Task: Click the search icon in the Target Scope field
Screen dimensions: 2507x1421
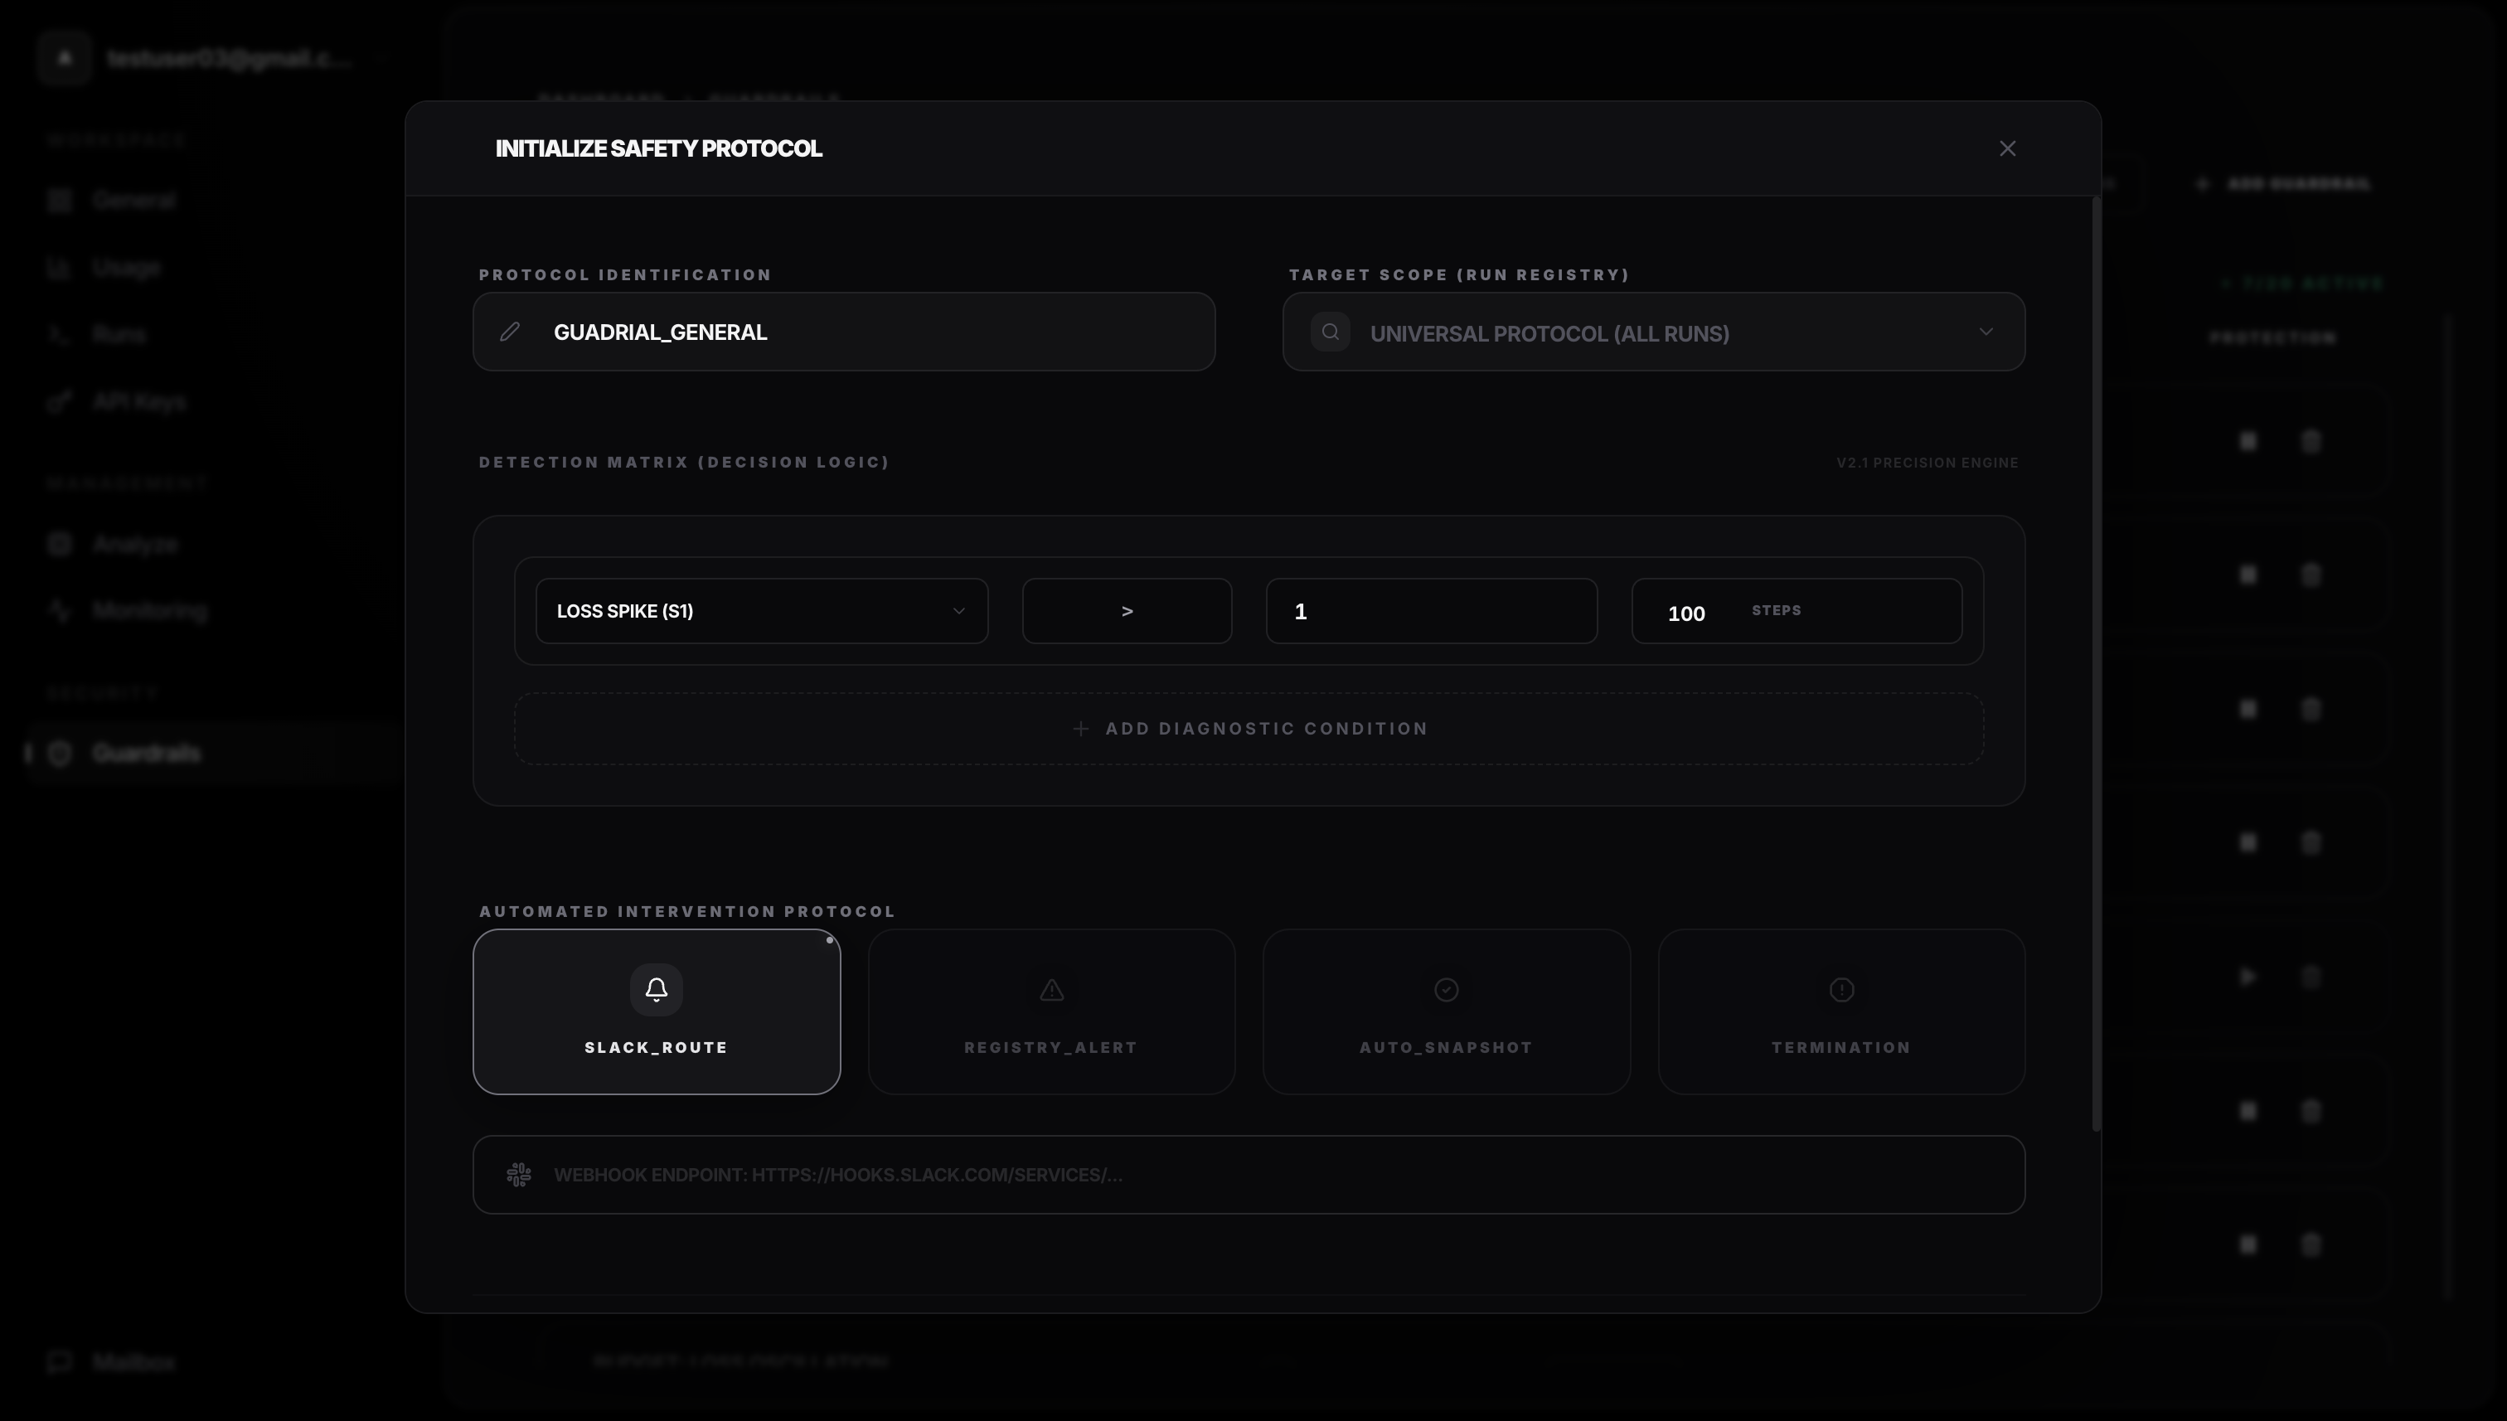Action: click(1330, 332)
